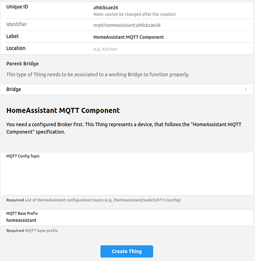Click the Create Thing button
The width and height of the screenshot is (255, 261).
click(x=127, y=251)
